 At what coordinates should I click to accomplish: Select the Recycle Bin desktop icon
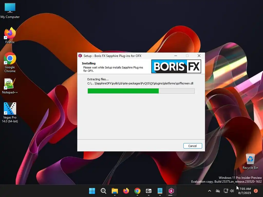250,162
